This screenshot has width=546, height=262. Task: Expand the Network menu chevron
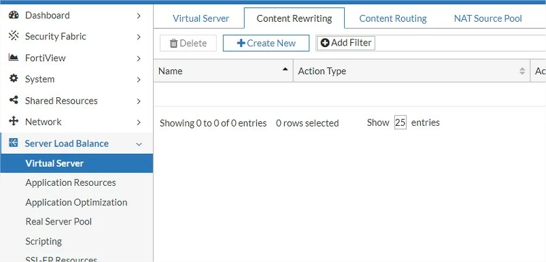coord(139,122)
